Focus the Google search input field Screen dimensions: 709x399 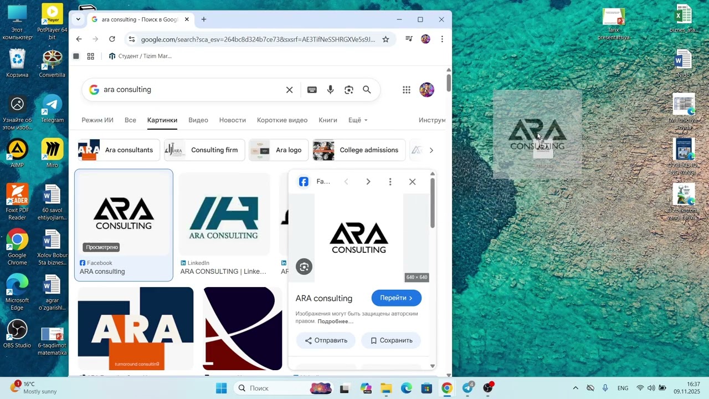pos(191,90)
